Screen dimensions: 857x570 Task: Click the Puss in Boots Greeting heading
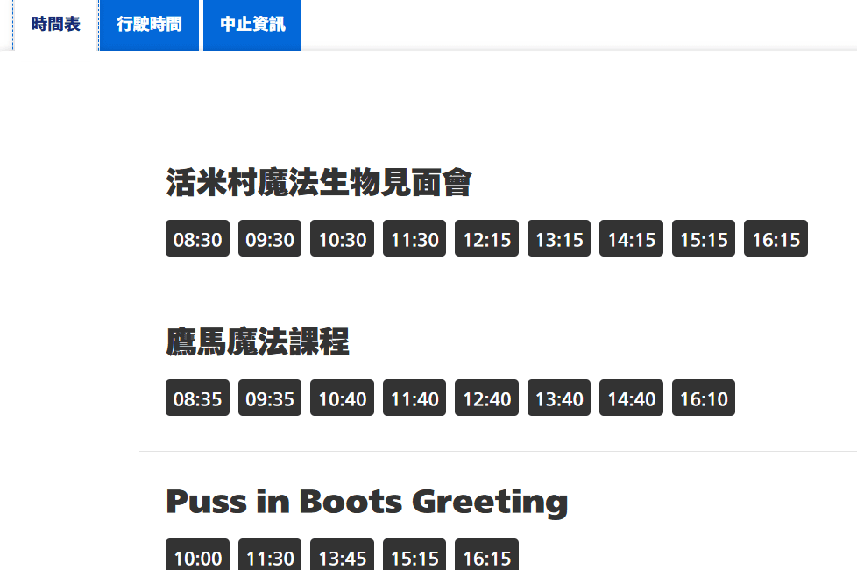pos(366,502)
